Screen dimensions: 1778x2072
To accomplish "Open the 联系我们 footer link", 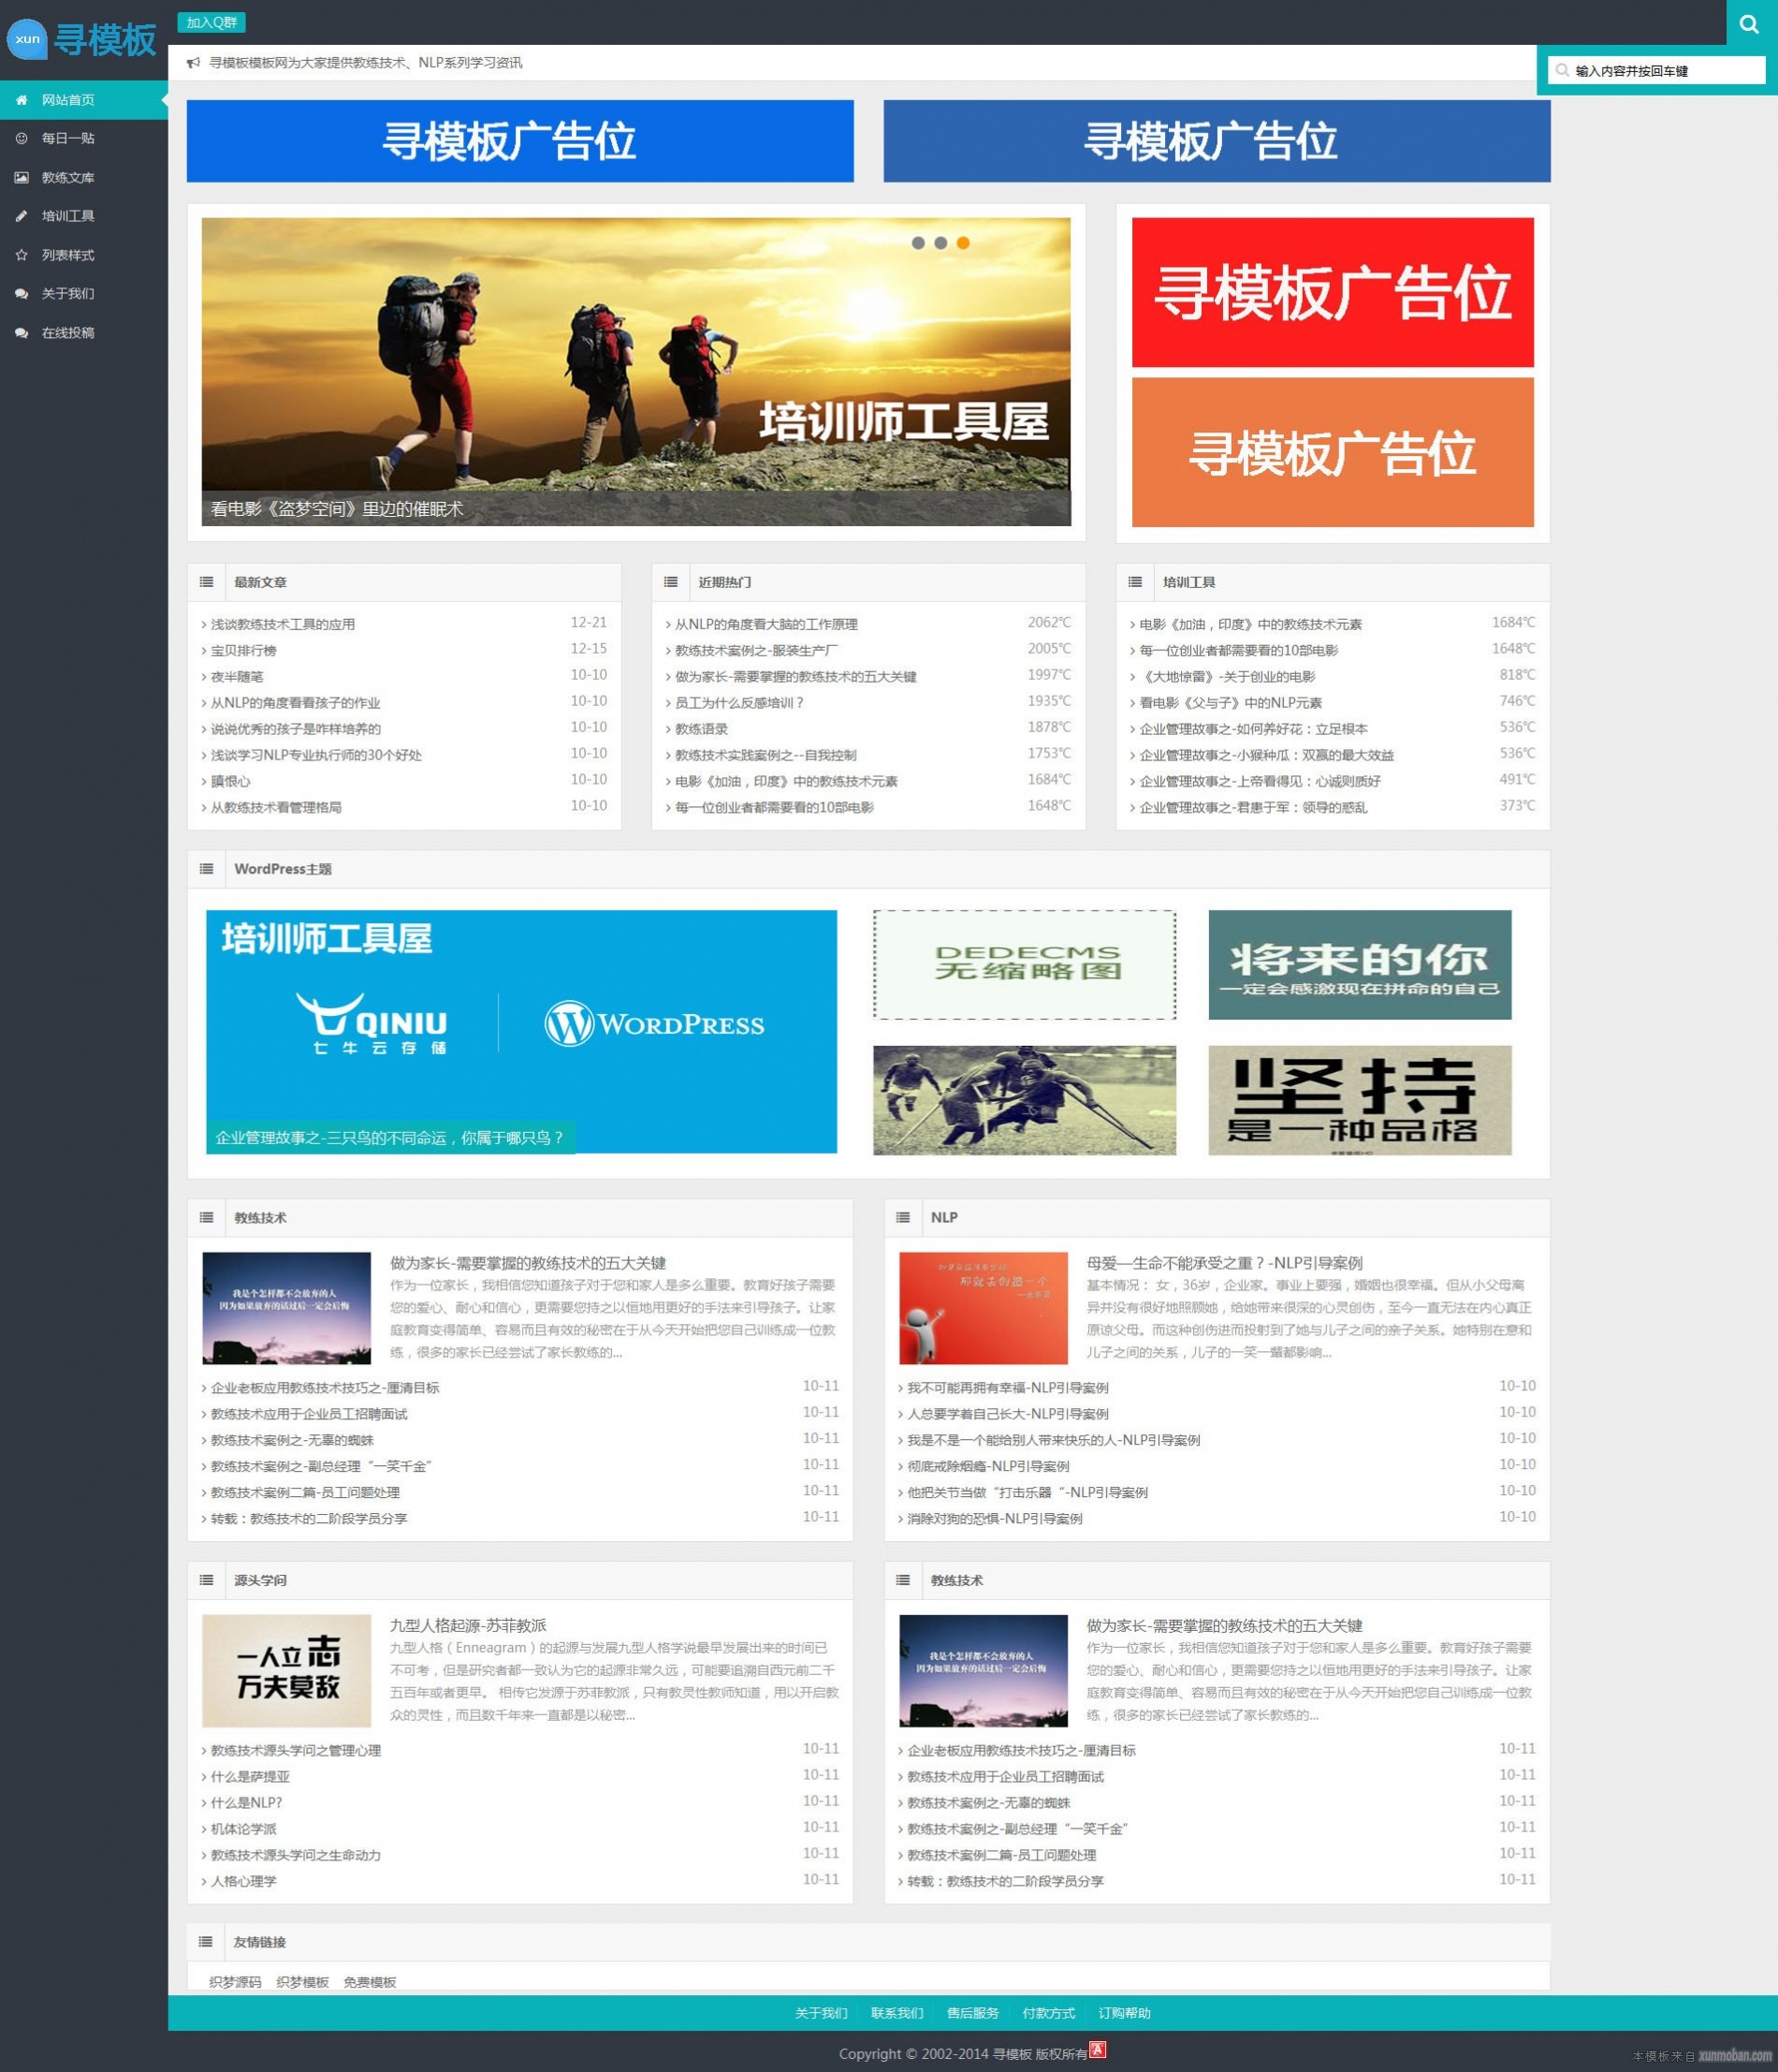I will tap(896, 2013).
